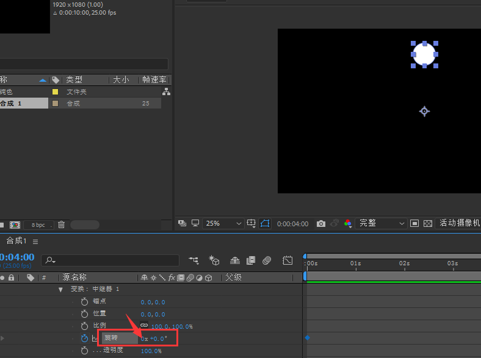
Task: Enable the frame blending icon in timeline
Action: point(251,260)
